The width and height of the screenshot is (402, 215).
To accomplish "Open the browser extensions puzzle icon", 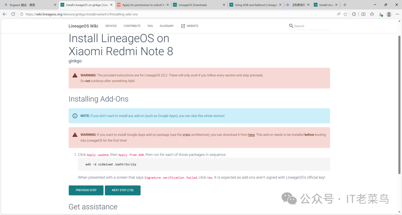I will tap(354, 14).
